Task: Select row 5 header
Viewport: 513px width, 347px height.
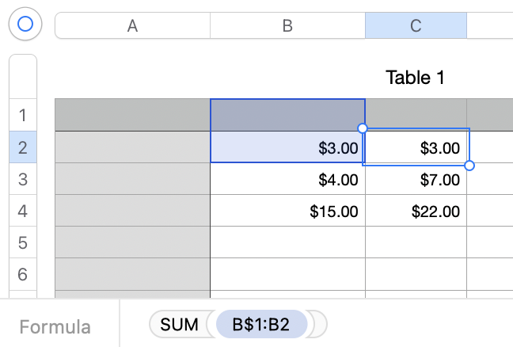Action: pos(22,242)
